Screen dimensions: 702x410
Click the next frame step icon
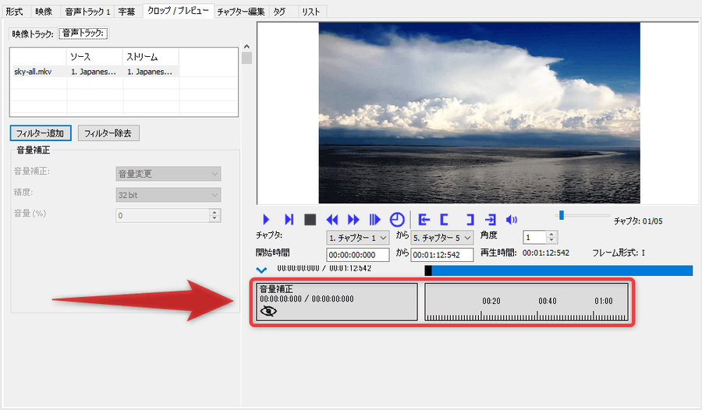289,219
